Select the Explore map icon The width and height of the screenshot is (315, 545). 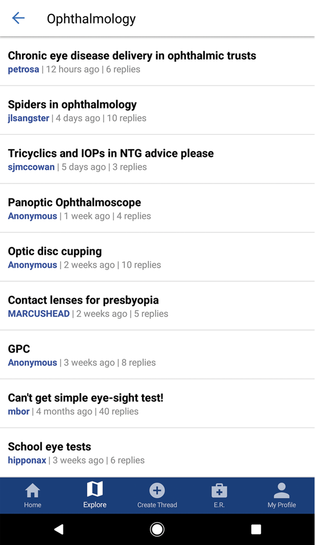click(95, 489)
